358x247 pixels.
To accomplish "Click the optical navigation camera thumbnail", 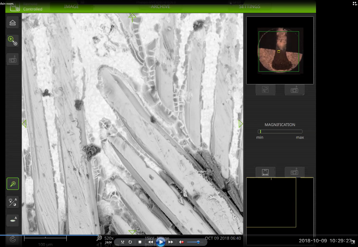I will tap(280, 50).
